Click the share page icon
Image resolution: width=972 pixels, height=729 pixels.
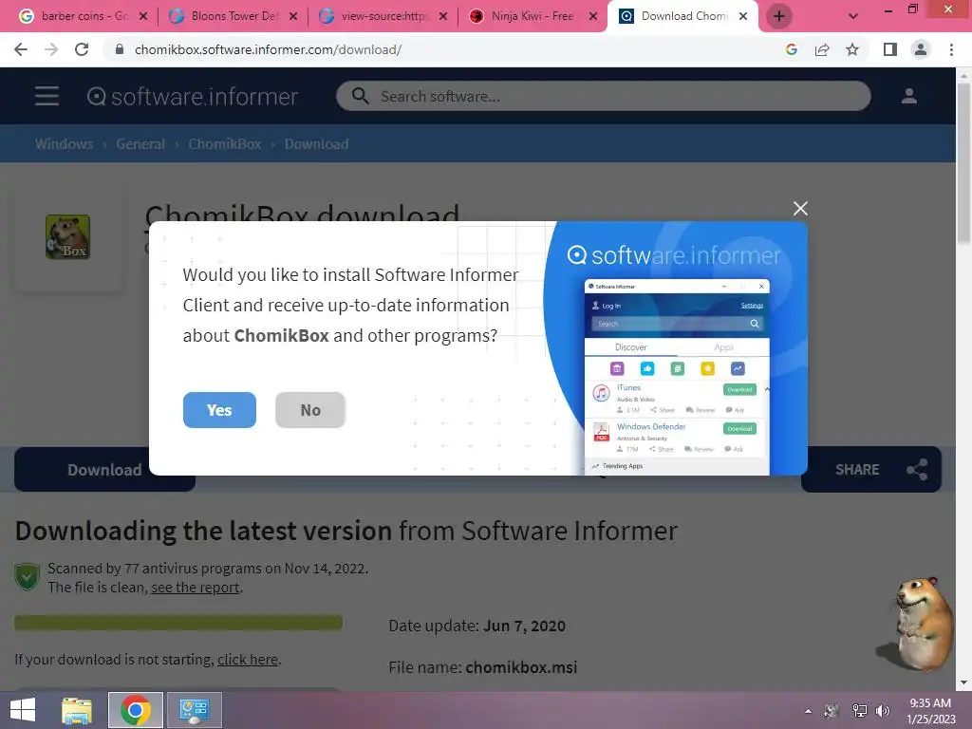point(822,49)
